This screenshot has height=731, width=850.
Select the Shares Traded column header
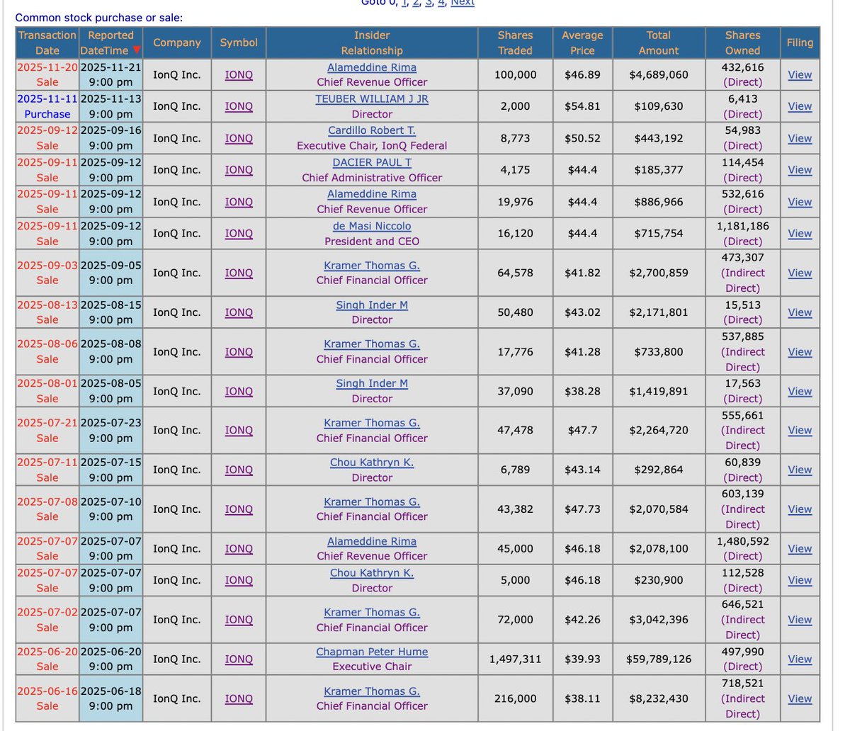515,42
